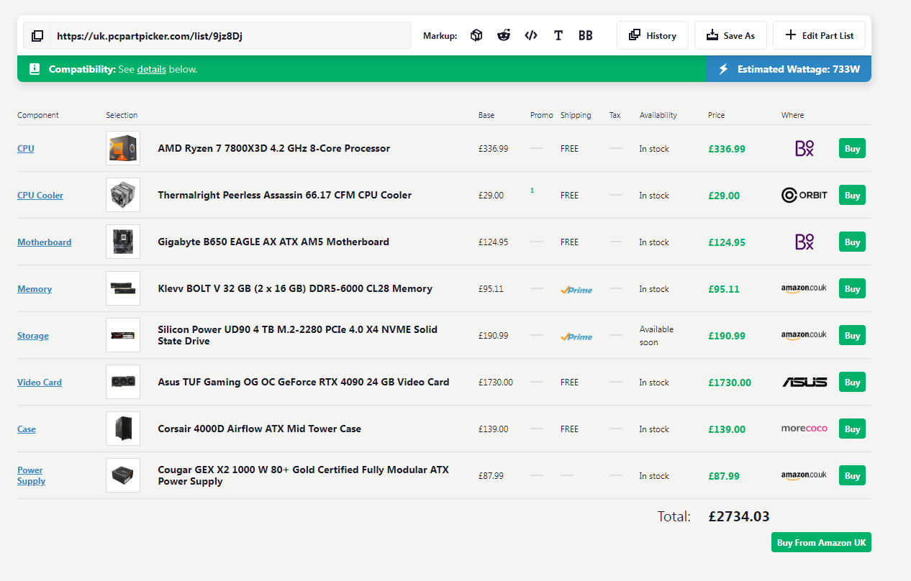This screenshot has width=911, height=581.
Task: Click the compatibility info icon
Action: pyautogui.click(x=35, y=69)
